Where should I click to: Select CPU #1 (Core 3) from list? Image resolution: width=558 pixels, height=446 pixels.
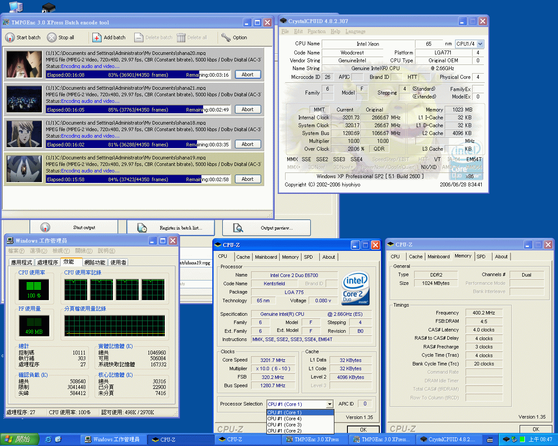284,425
